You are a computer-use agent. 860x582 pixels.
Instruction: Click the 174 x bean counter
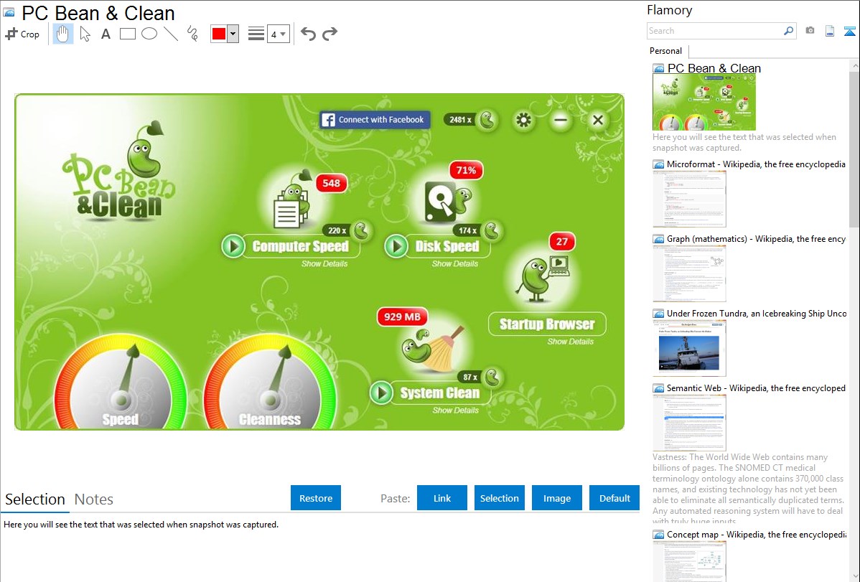tap(477, 230)
